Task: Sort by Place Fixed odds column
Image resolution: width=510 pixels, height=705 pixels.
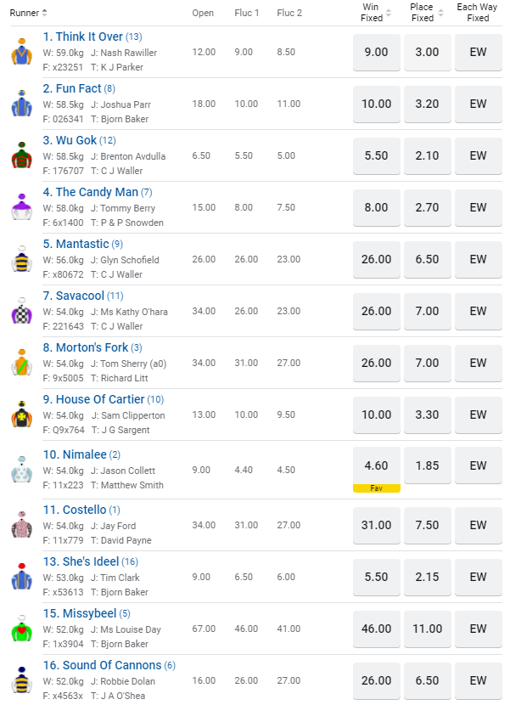Action: (440, 13)
